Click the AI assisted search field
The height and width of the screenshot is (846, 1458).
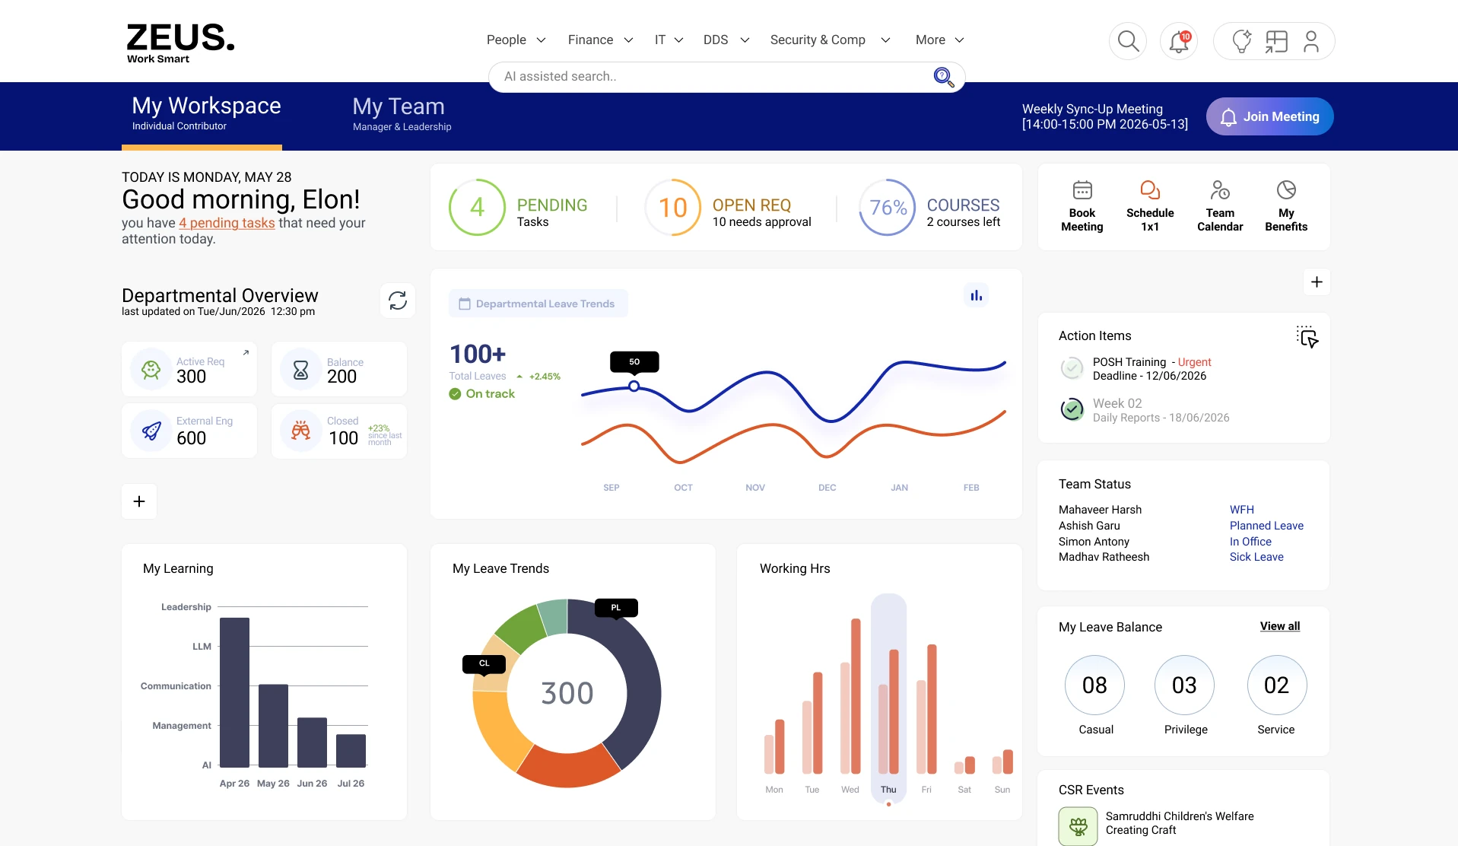[x=726, y=77]
